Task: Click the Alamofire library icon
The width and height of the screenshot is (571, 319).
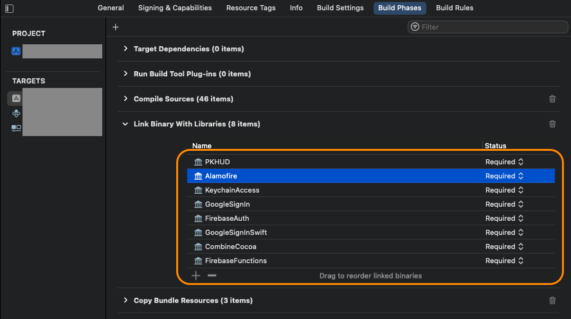Action: (198, 177)
